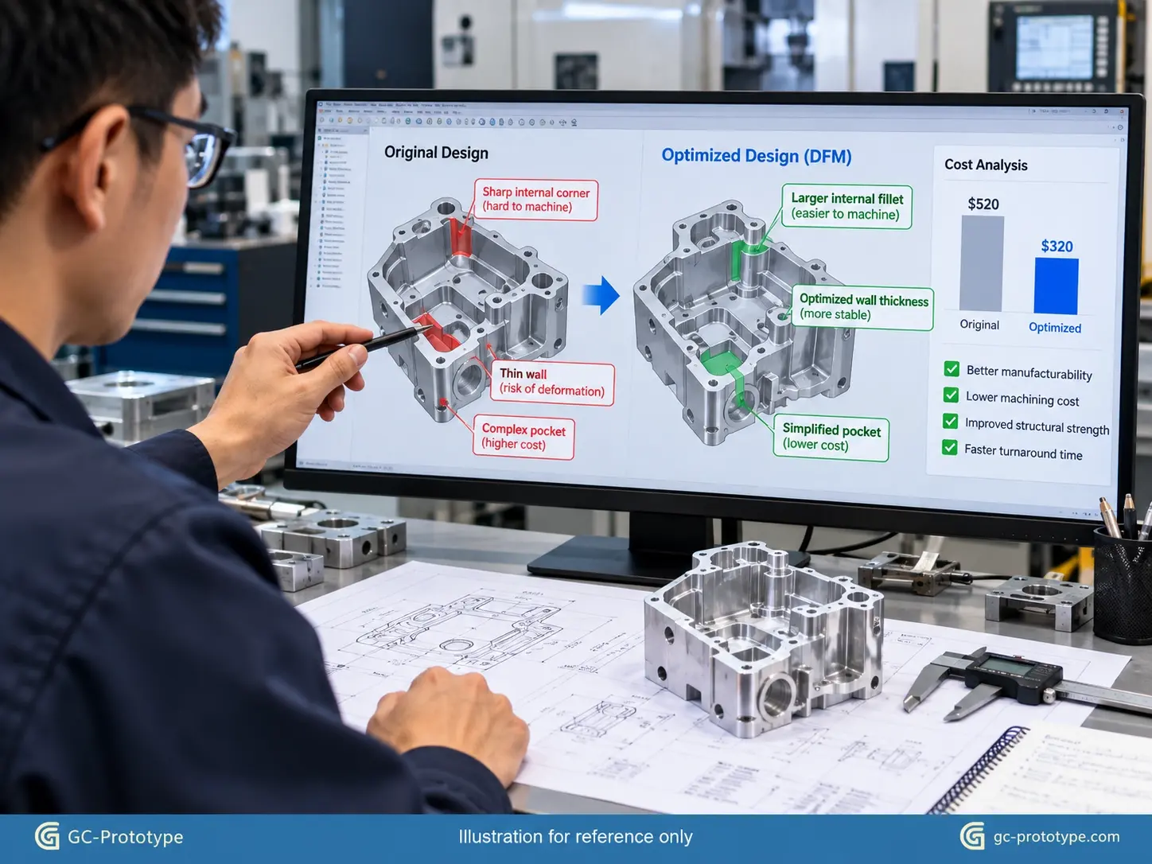This screenshot has width=1152, height=864.
Task: Select the gray Original cost bar
Action: 982,263
